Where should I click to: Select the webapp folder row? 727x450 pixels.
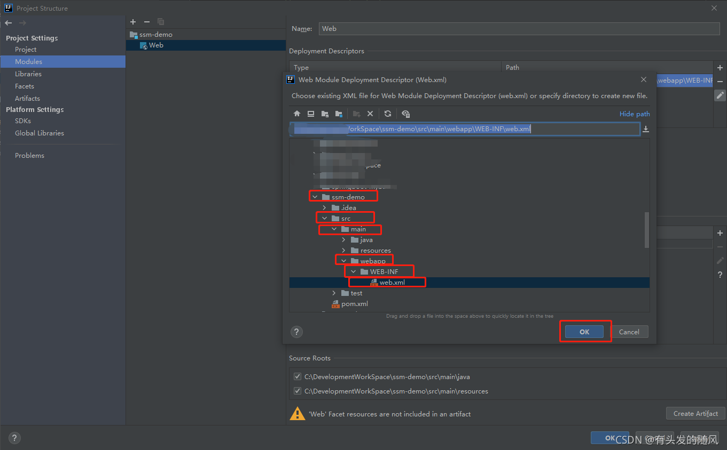(470, 261)
